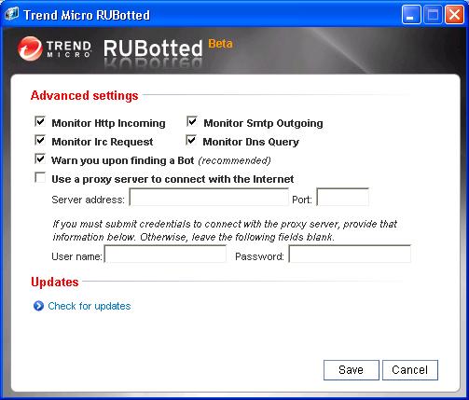Close the Trend Micro RUBotted window
The width and height of the screenshot is (469, 400).
pos(454,15)
